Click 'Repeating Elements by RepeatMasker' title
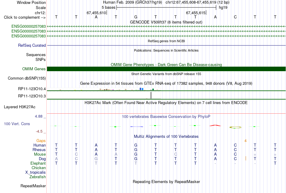Screen dimensions: 286x193 166,182
